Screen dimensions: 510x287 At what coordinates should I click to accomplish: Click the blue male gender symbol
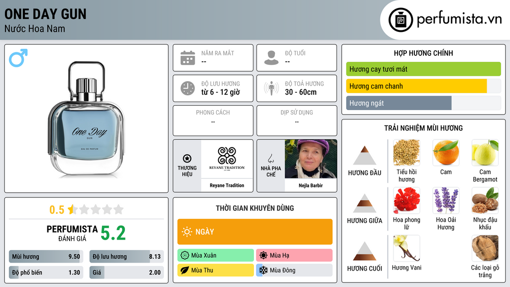18,58
